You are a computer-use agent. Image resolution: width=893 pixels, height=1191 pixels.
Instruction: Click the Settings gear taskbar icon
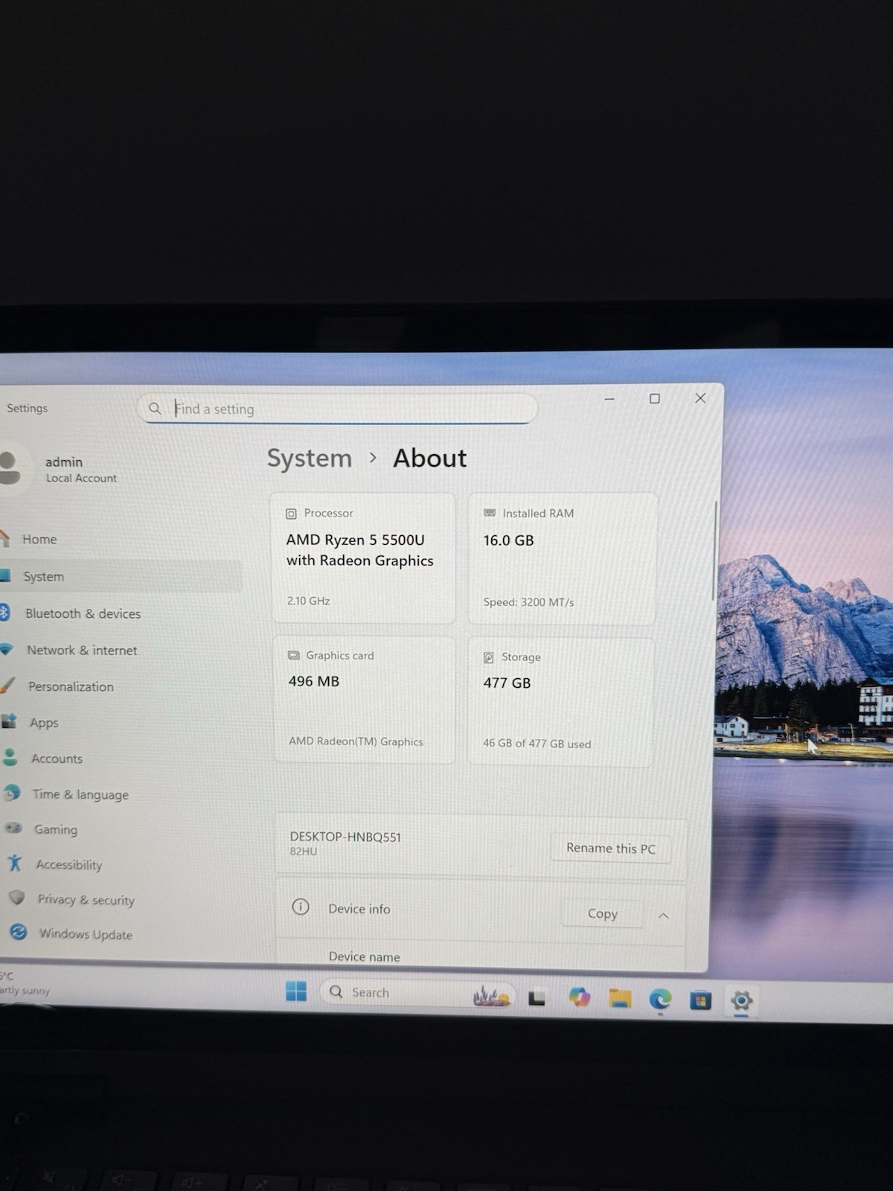pyautogui.click(x=741, y=1000)
